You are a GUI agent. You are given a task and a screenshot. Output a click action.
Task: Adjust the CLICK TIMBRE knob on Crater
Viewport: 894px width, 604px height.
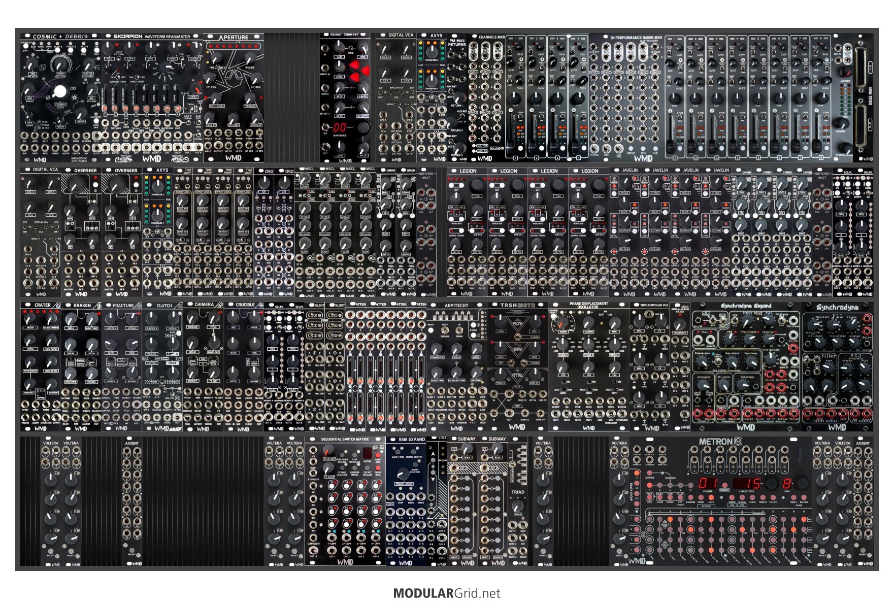pos(51,318)
